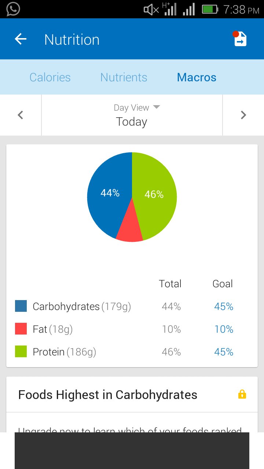264x469 pixels.
Task: Go to previous day with left chevron
Action: click(21, 115)
